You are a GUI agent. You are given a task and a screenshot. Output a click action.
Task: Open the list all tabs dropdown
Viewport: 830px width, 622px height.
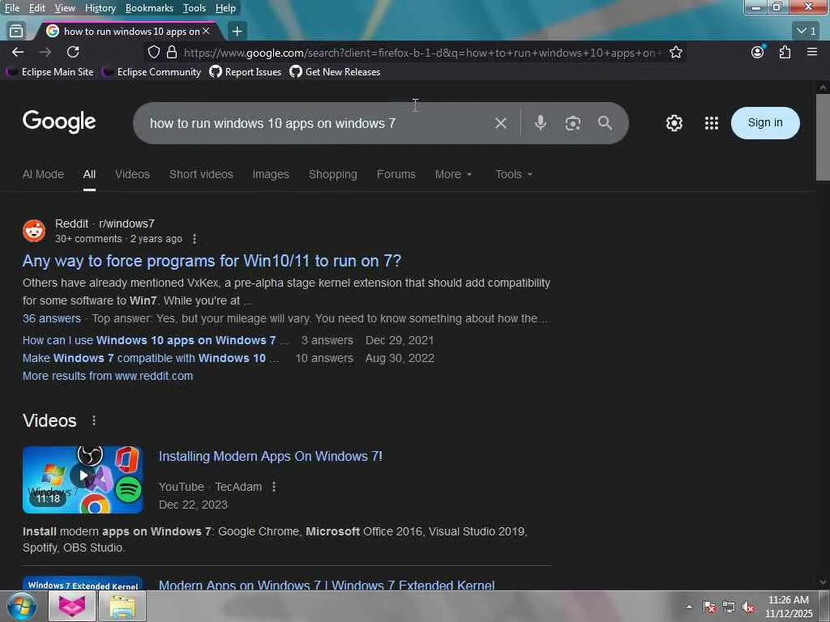806,31
